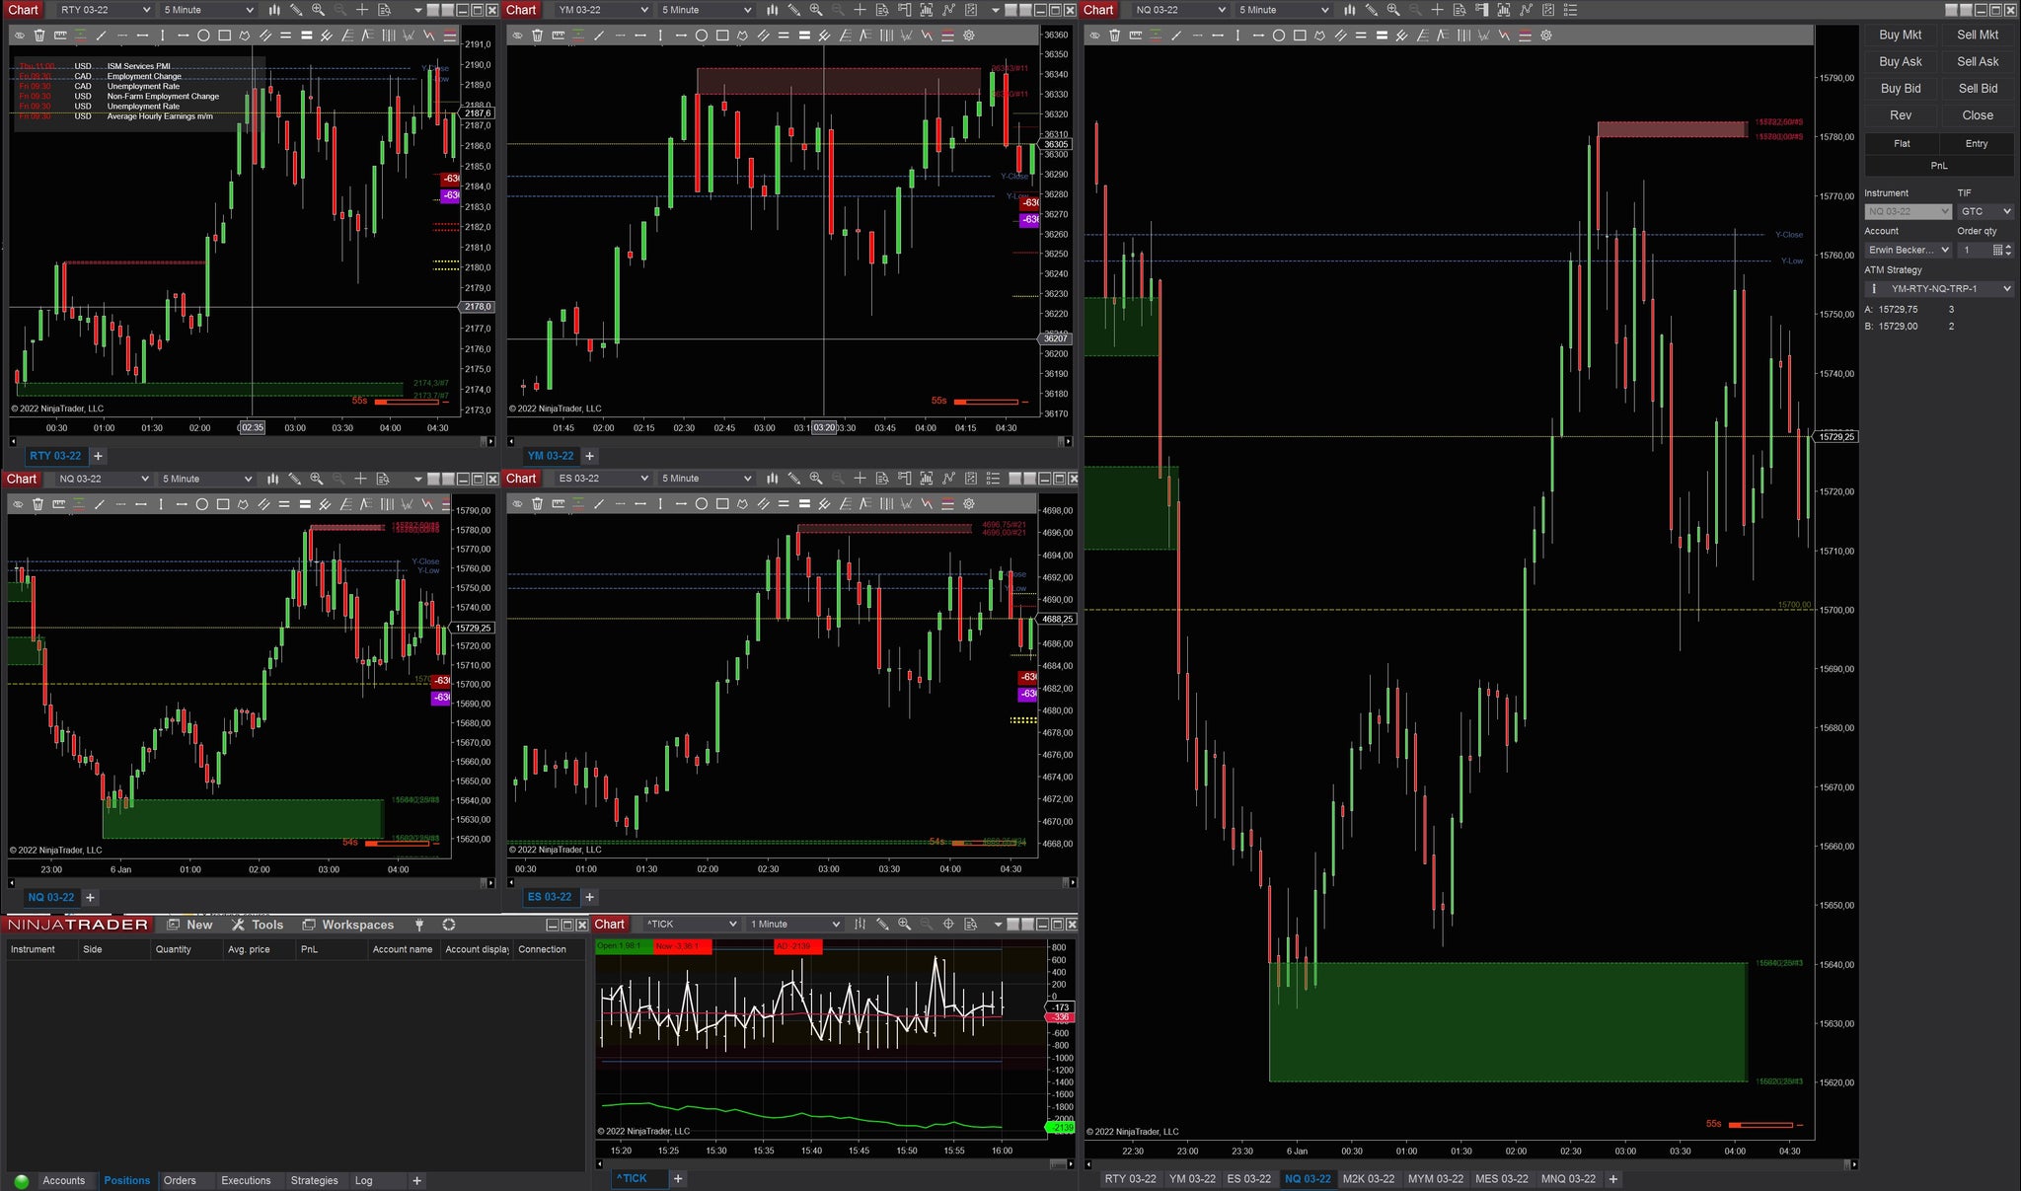
Task: Click the crosshair pointer icon on the small NQ chart
Action: pos(360,479)
